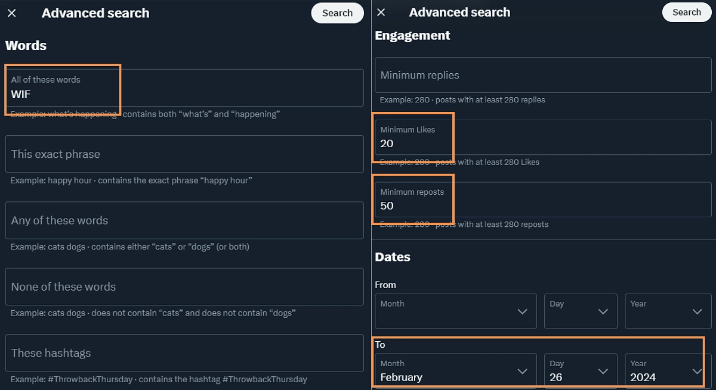716x390 pixels.
Task: Edit the Minimum Likes field
Action: (543, 137)
